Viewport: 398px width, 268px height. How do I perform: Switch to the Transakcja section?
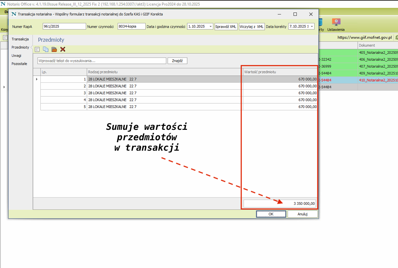[x=20, y=39]
